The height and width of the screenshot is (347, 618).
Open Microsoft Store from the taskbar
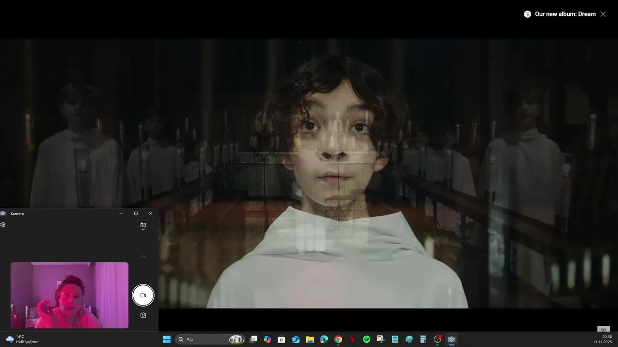tap(281, 339)
